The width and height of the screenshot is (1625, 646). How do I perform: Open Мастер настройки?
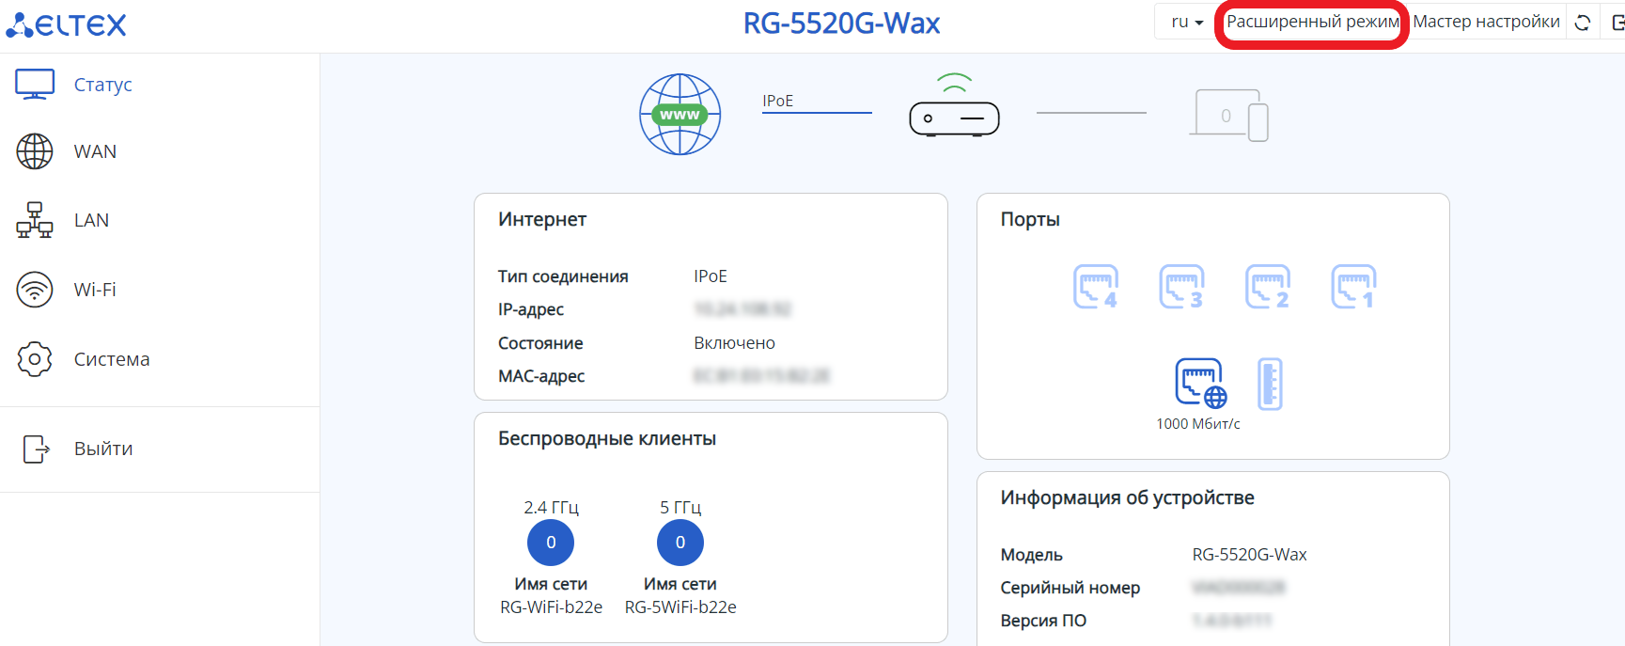pyautogui.click(x=1486, y=22)
